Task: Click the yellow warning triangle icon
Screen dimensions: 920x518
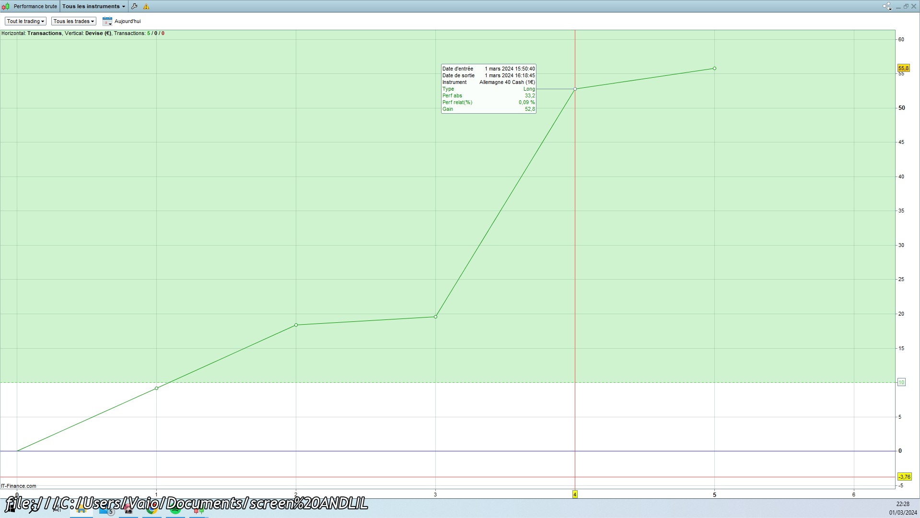Action: (146, 6)
